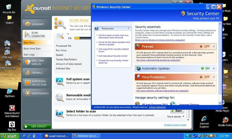Open the REAL-TIME SHIELDS tab

pos(37,62)
